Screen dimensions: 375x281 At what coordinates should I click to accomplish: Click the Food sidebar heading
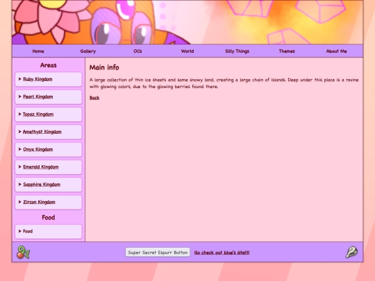(49, 217)
